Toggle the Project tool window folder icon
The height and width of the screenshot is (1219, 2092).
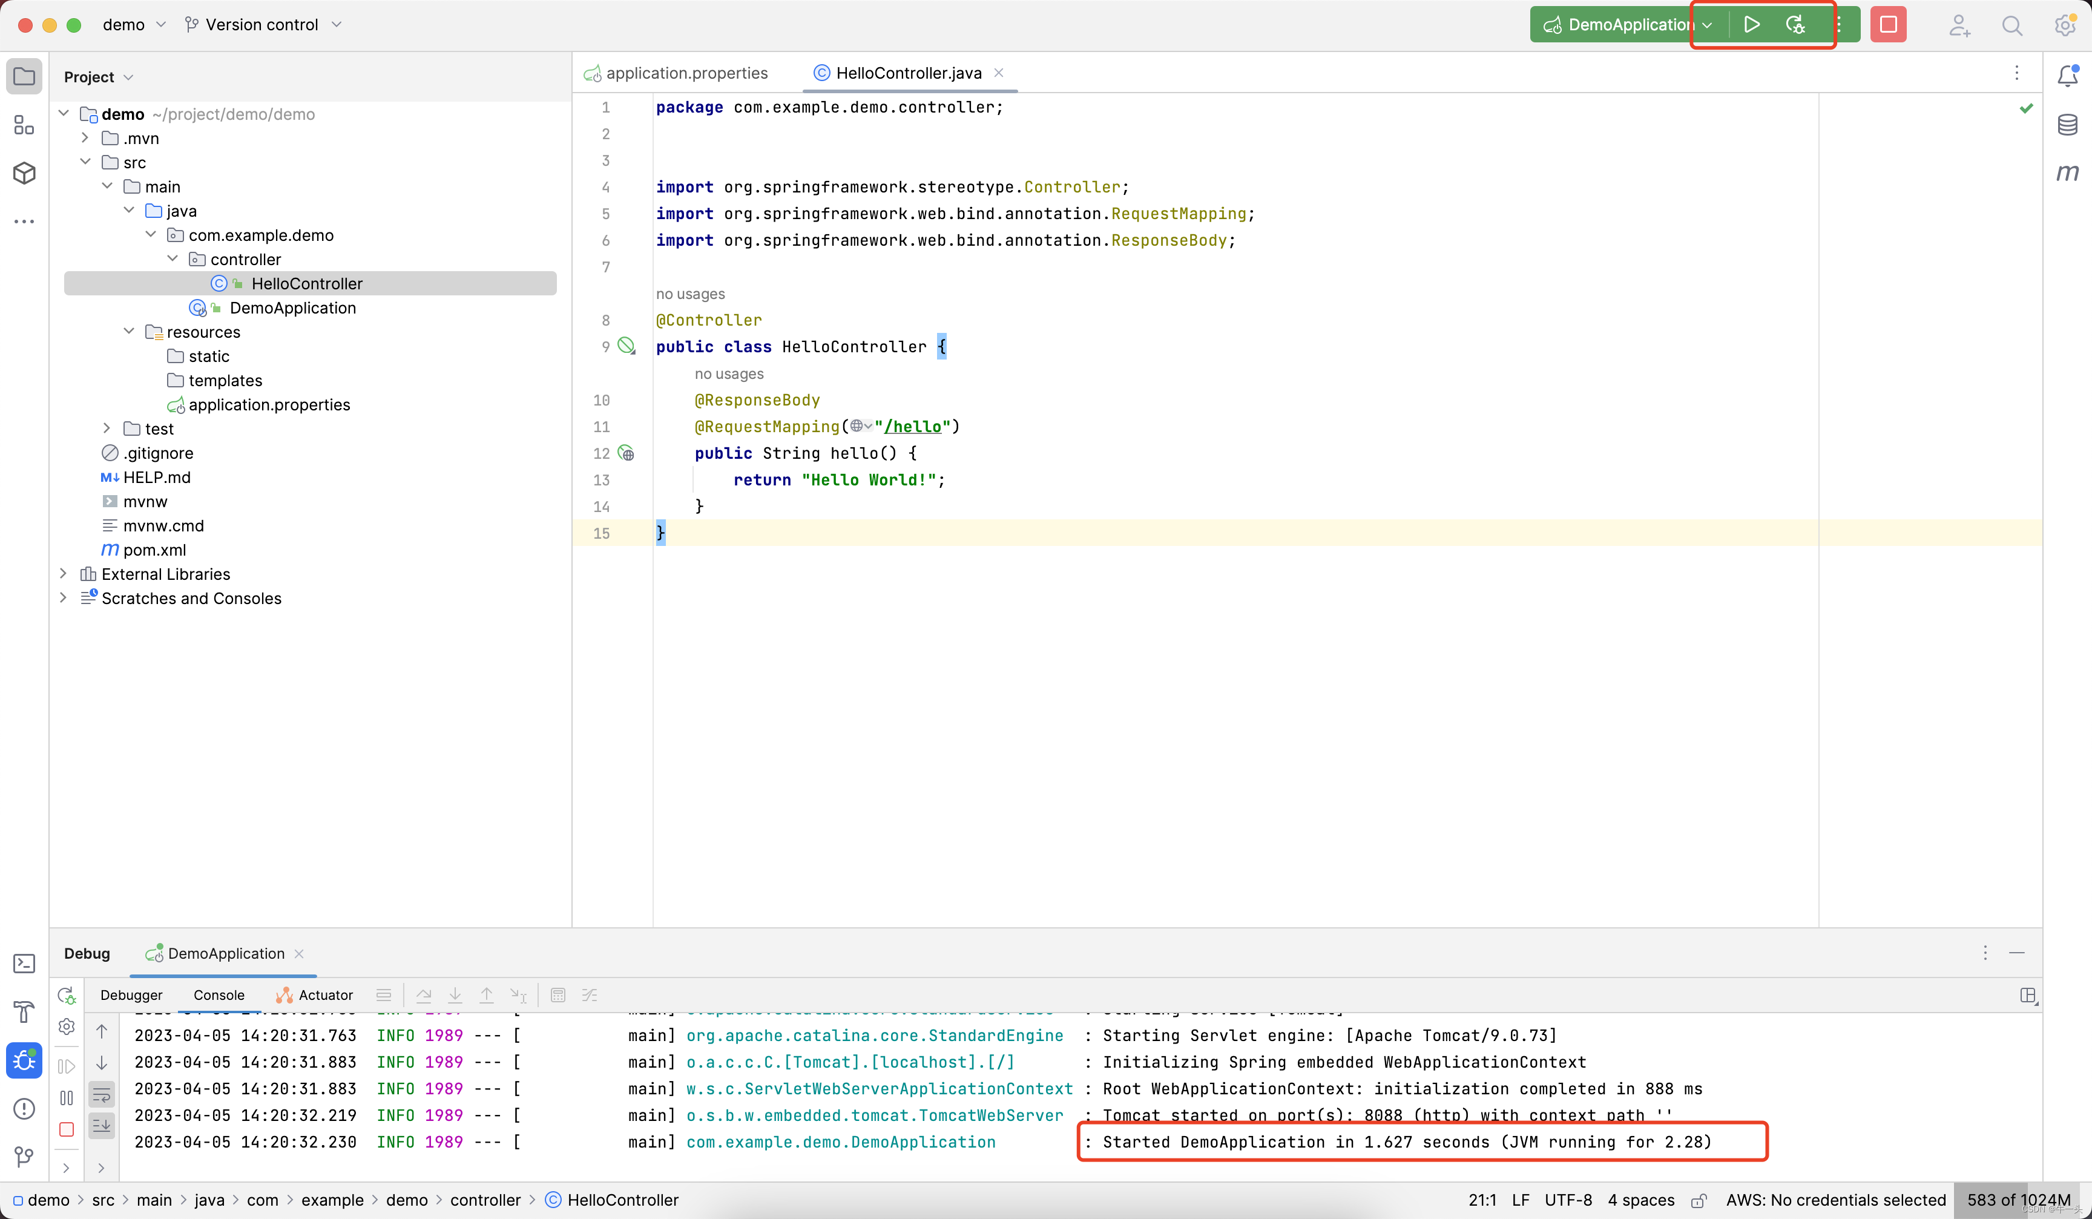24,76
